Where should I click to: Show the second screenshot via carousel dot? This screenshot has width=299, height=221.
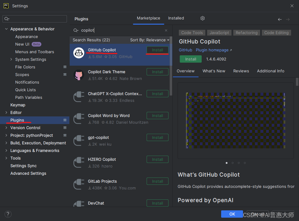(x=233, y=163)
